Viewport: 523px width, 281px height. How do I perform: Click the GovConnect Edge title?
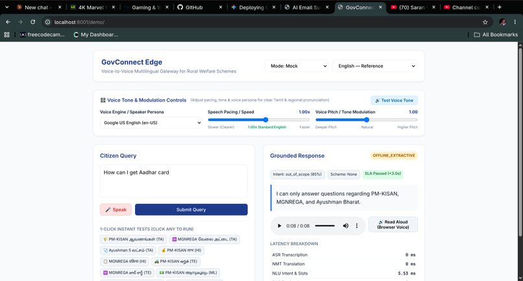tap(132, 62)
